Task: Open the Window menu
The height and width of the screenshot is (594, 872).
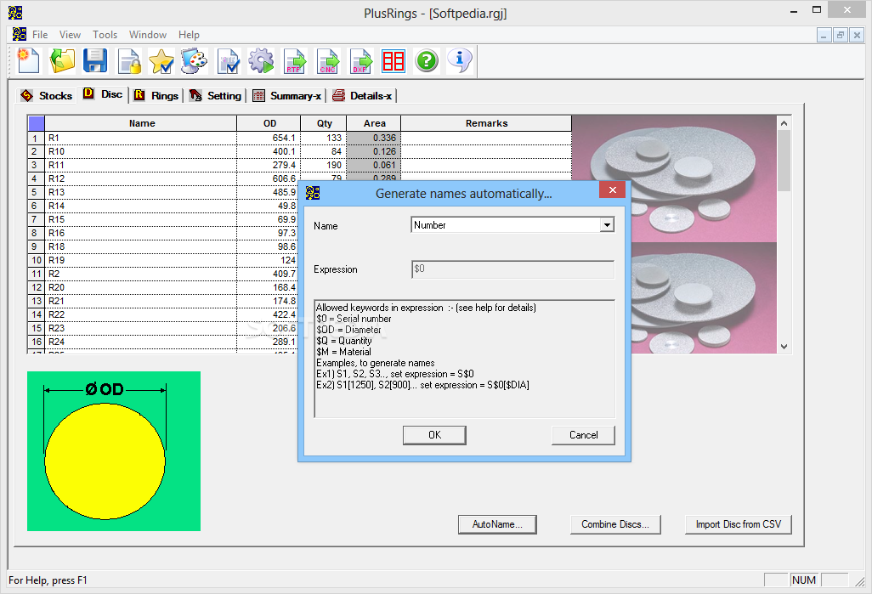Action: 148,35
